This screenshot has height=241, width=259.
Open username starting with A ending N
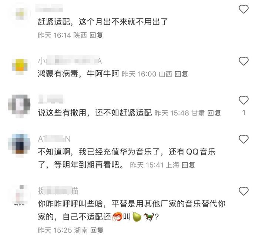54,139
